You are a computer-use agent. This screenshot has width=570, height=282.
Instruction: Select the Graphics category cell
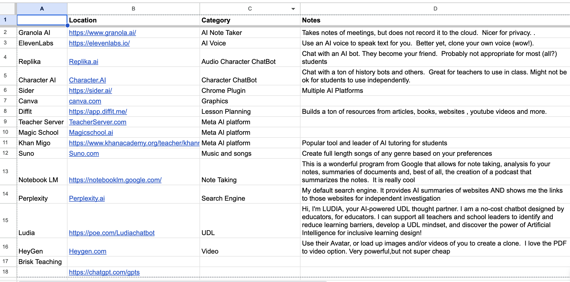click(x=250, y=101)
